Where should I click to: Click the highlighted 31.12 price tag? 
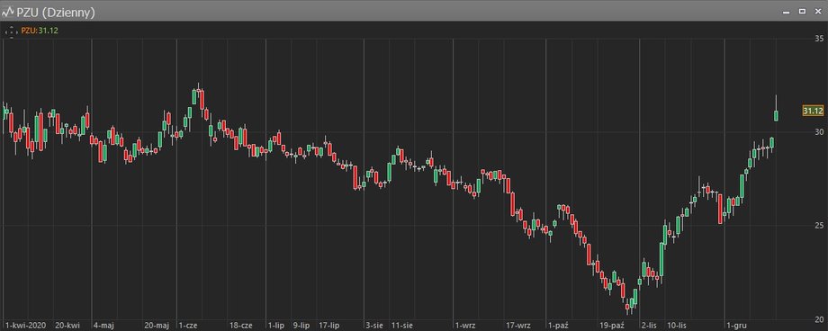813,111
